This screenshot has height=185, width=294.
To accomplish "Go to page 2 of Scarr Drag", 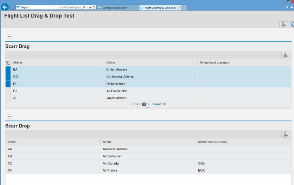I will click(x=148, y=104).
